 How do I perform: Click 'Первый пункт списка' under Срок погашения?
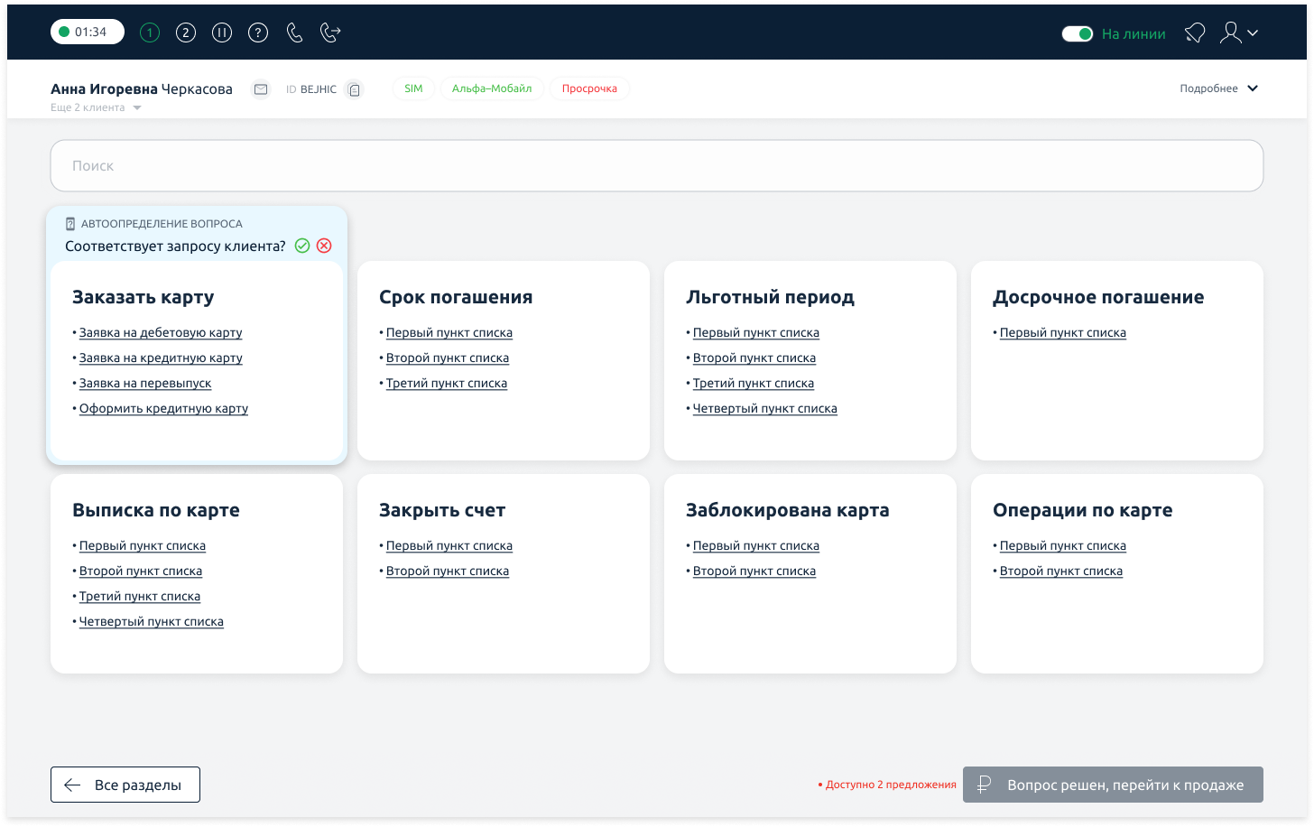449,332
